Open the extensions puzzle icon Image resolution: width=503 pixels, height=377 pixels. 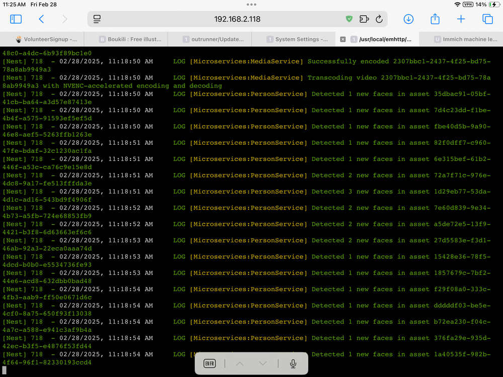click(x=364, y=19)
